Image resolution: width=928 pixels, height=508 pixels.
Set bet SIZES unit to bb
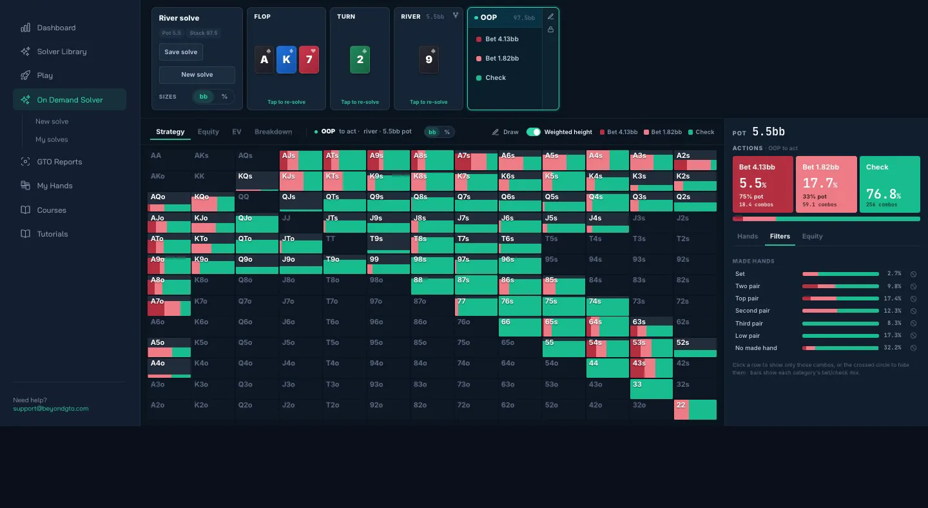click(x=204, y=97)
